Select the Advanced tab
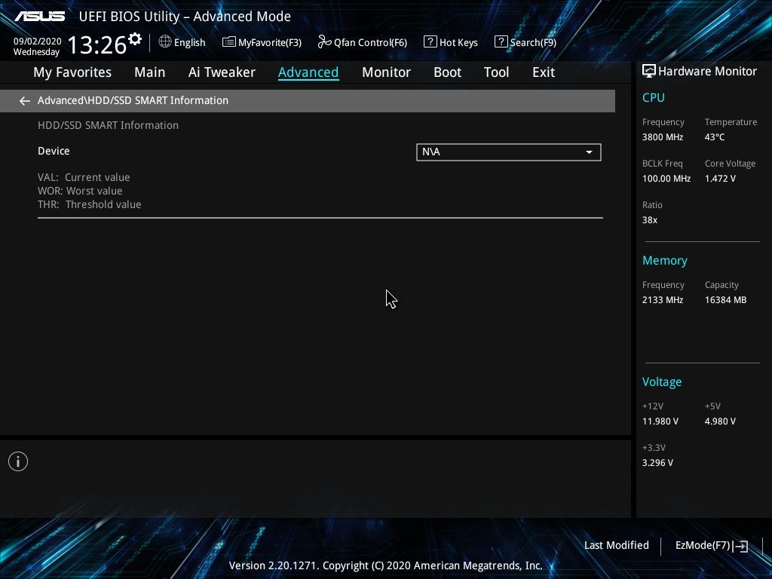The width and height of the screenshot is (772, 579). coord(308,72)
